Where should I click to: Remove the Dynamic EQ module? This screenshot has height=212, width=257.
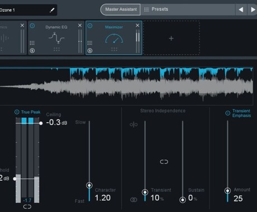click(x=80, y=25)
